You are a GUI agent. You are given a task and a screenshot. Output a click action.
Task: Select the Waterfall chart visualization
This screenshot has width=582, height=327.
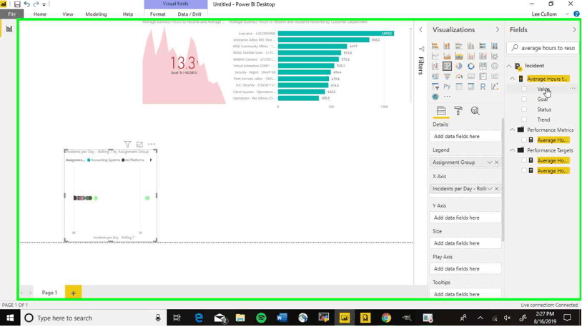[x=435, y=66]
